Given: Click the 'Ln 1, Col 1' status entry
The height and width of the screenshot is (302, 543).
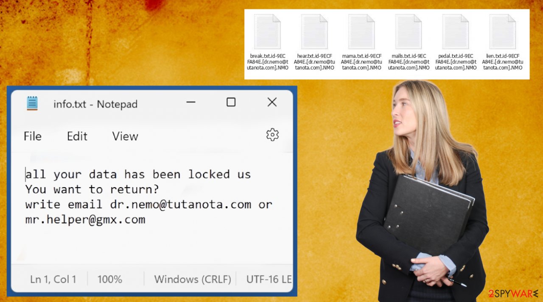Looking at the screenshot, I should pos(53,279).
